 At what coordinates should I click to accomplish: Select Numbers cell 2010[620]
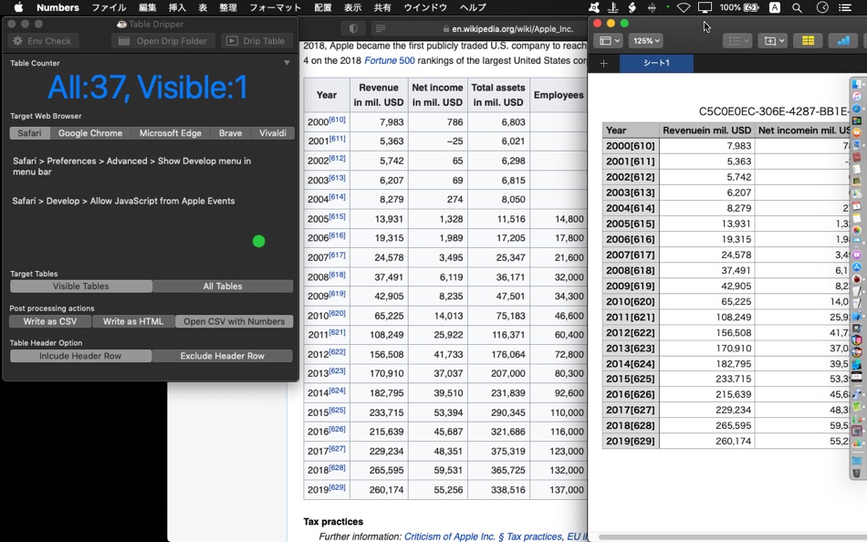(631, 301)
